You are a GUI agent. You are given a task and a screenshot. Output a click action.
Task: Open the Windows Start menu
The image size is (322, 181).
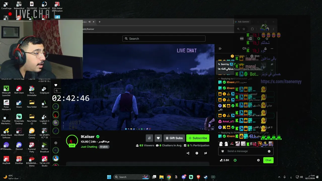tap(109, 177)
